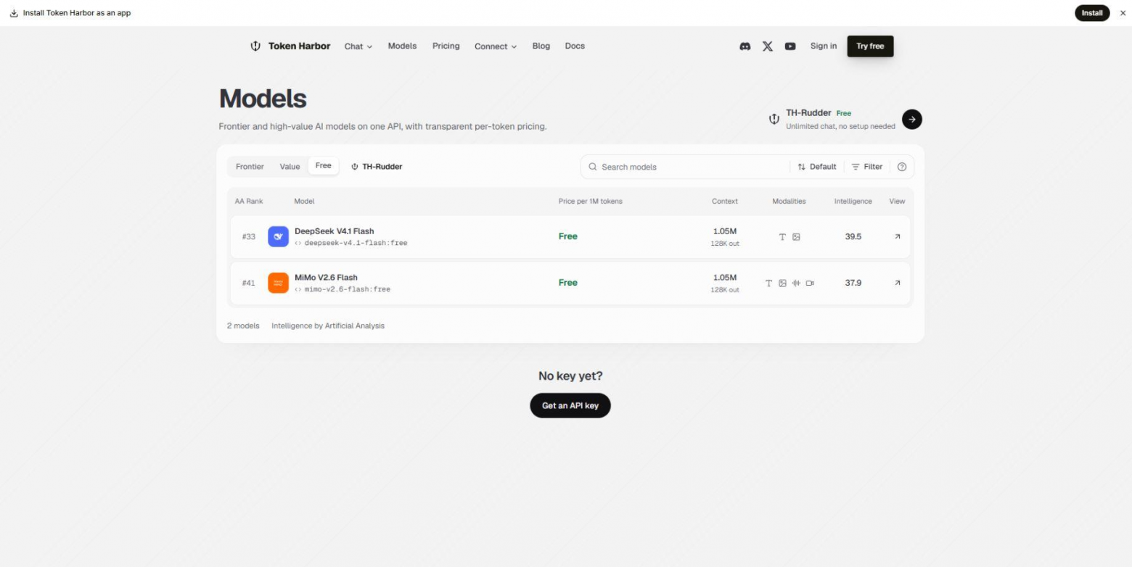This screenshot has width=1132, height=567.
Task: Switch to the Frontier tab
Action: click(250, 167)
